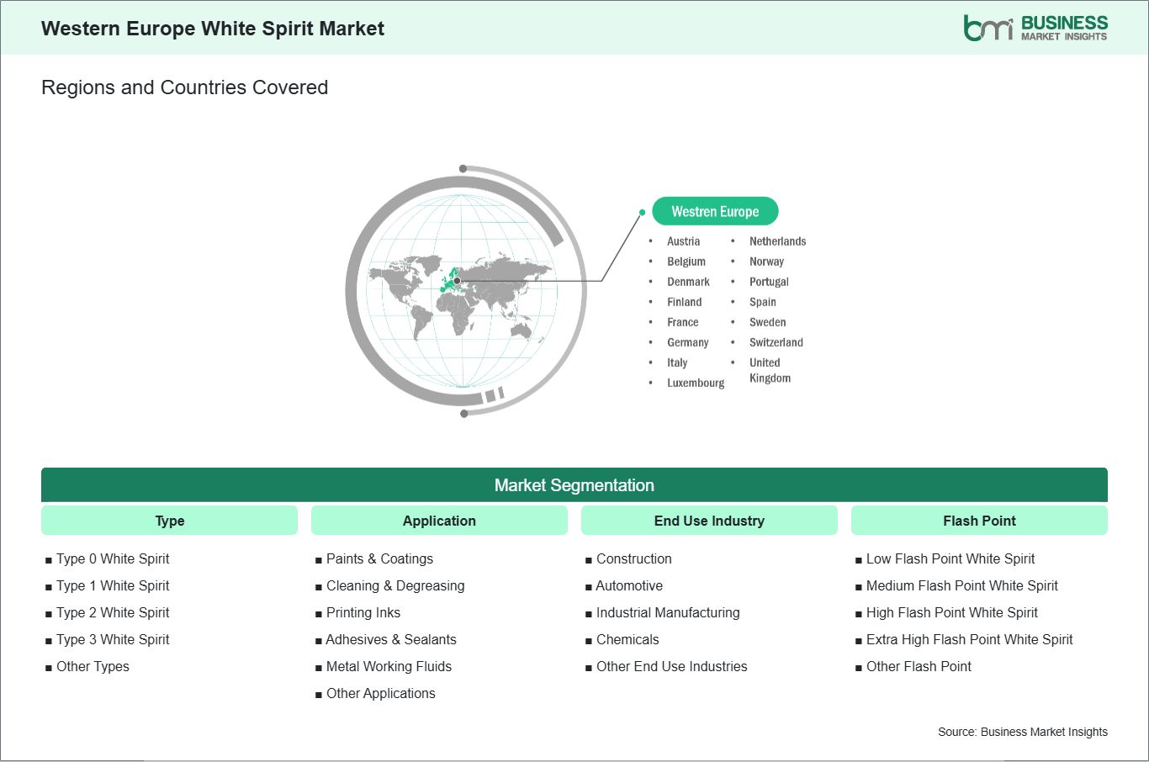1149x762 pixels.
Task: Click 'France' in the country list
Action: coord(682,322)
